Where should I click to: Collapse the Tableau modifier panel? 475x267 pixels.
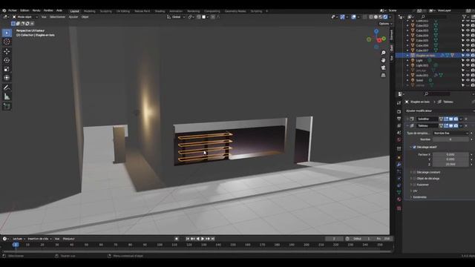click(x=407, y=125)
